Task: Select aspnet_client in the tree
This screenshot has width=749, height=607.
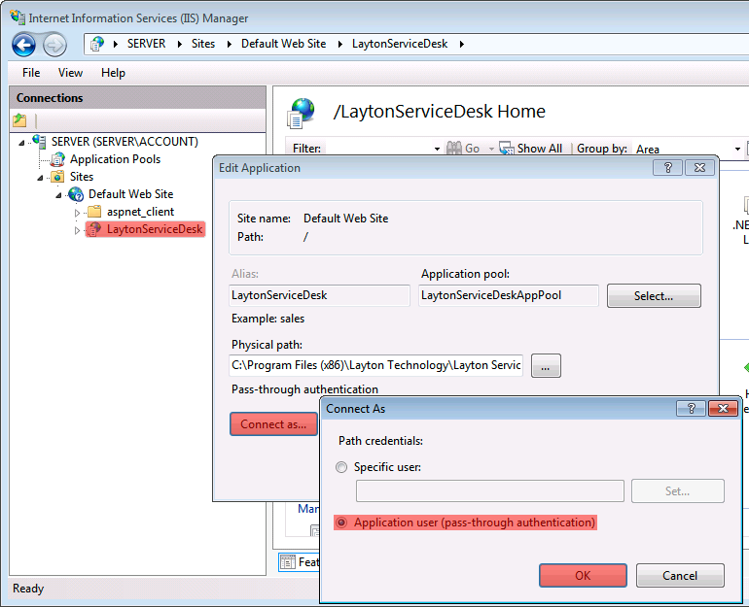Action: (x=140, y=212)
